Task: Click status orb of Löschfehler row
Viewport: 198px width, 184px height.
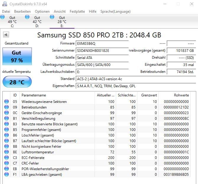Action: [x=7, y=135]
